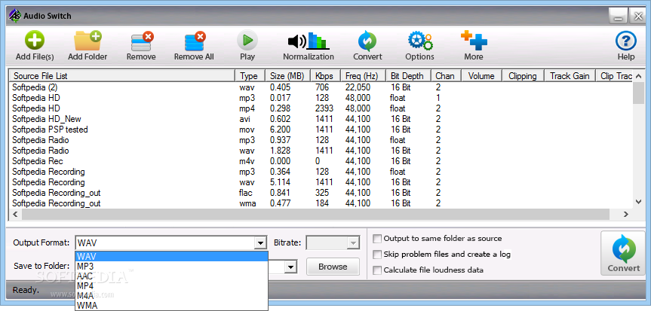This screenshot has height=311, width=651.
Task: Sort by Size (MB) column header
Action: point(287,76)
